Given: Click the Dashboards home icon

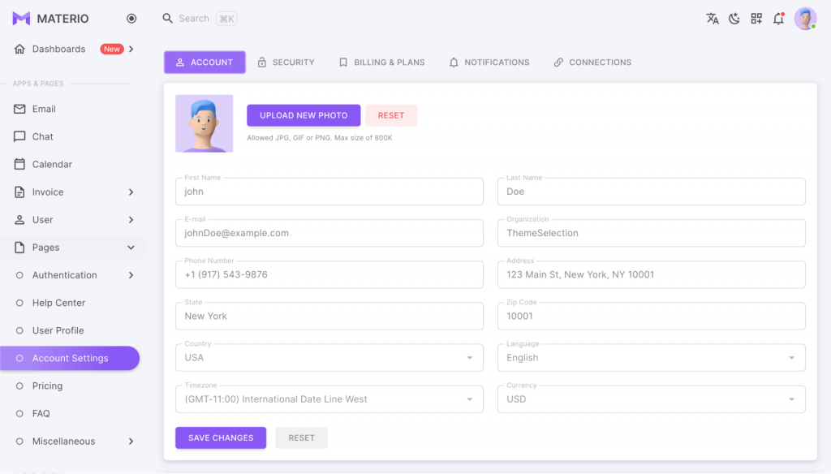Looking at the screenshot, I should [x=19, y=49].
